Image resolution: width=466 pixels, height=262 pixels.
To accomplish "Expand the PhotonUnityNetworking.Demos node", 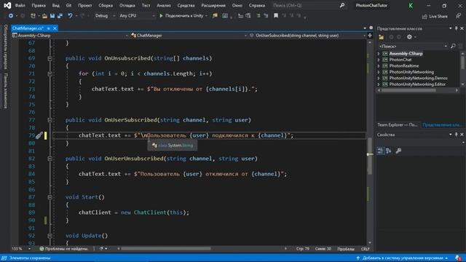I will coord(379,78).
